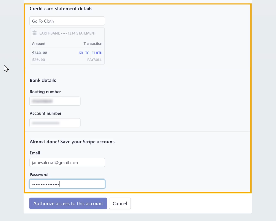
Task: Click Authorize access to this account
Action: pos(68,203)
